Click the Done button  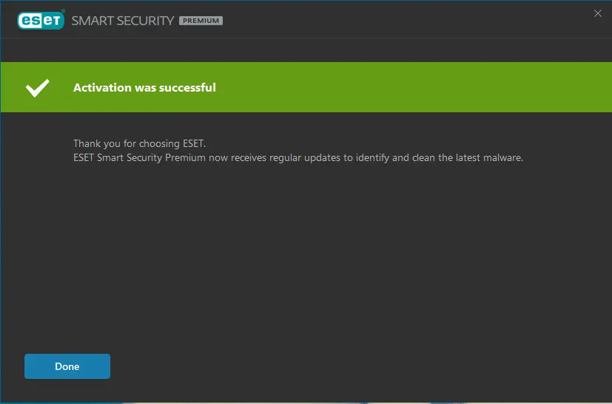pyautogui.click(x=67, y=366)
